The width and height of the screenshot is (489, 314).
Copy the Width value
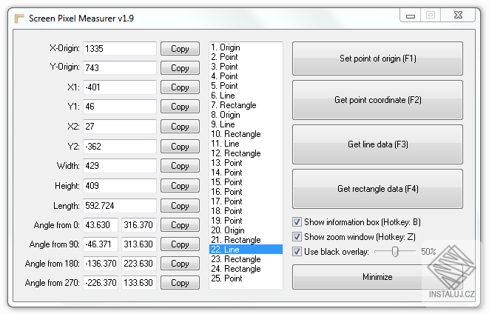tap(180, 166)
